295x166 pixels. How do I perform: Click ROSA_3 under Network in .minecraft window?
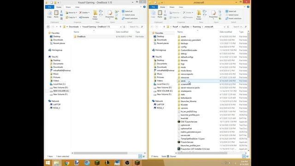pos(160,108)
